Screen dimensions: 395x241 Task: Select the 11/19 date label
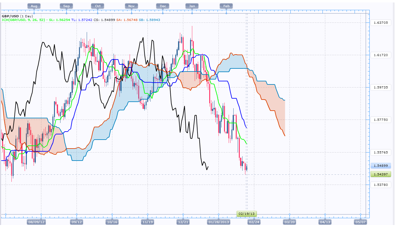click(x=148, y=222)
